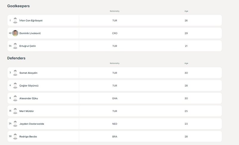Open Dominik Livaković player name link
Image resolution: width=239 pixels, height=145 pixels.
(30, 33)
